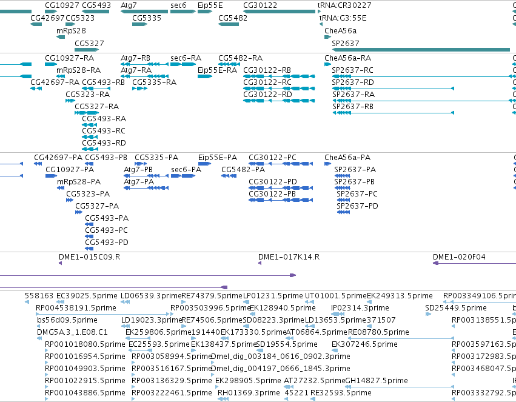Screen dimensions: 516x402
Task: Select transcript CG5335-RA
Action: tap(139, 89)
